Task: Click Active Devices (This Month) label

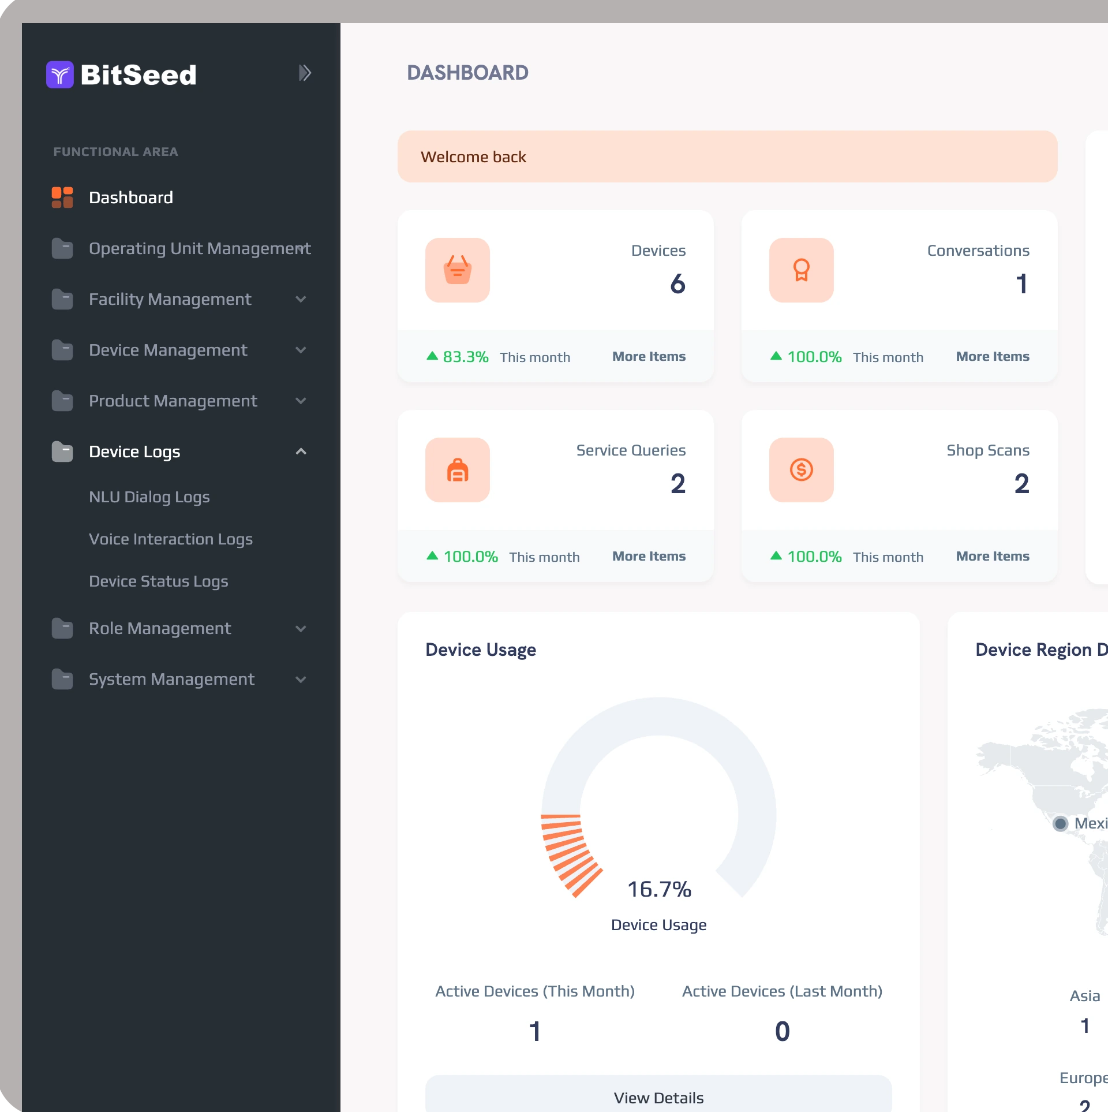Action: [535, 991]
